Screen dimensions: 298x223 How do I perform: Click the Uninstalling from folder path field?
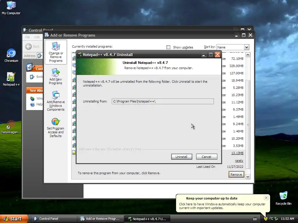click(163, 101)
